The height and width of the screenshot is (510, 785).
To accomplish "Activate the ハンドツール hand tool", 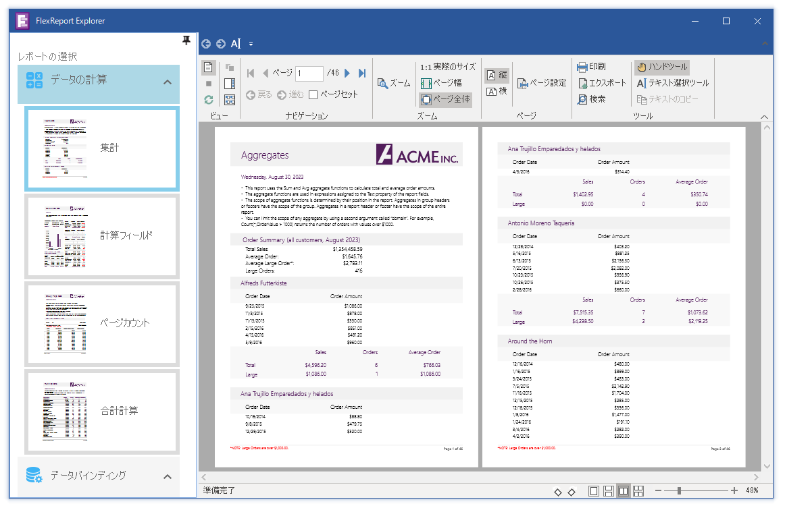I will coord(662,67).
